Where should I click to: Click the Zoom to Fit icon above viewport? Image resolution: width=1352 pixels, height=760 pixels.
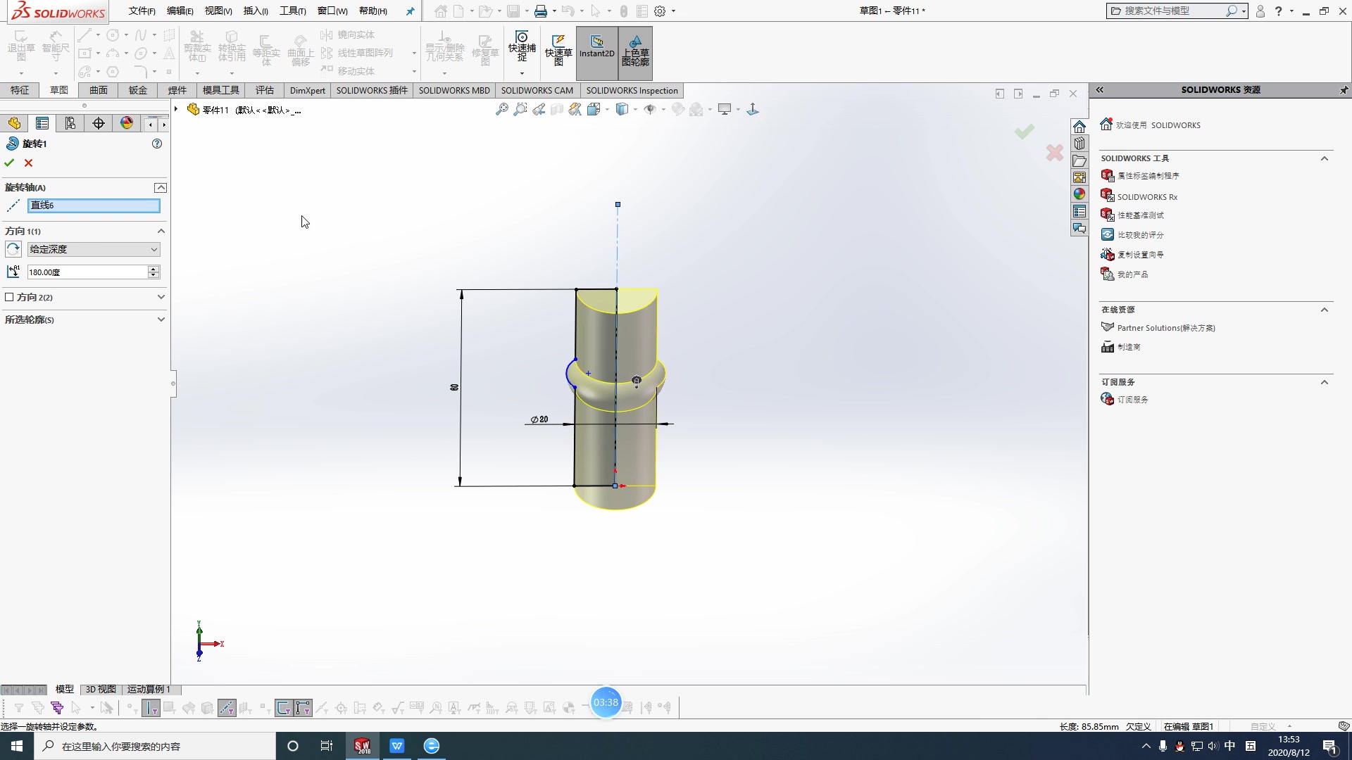click(x=501, y=109)
